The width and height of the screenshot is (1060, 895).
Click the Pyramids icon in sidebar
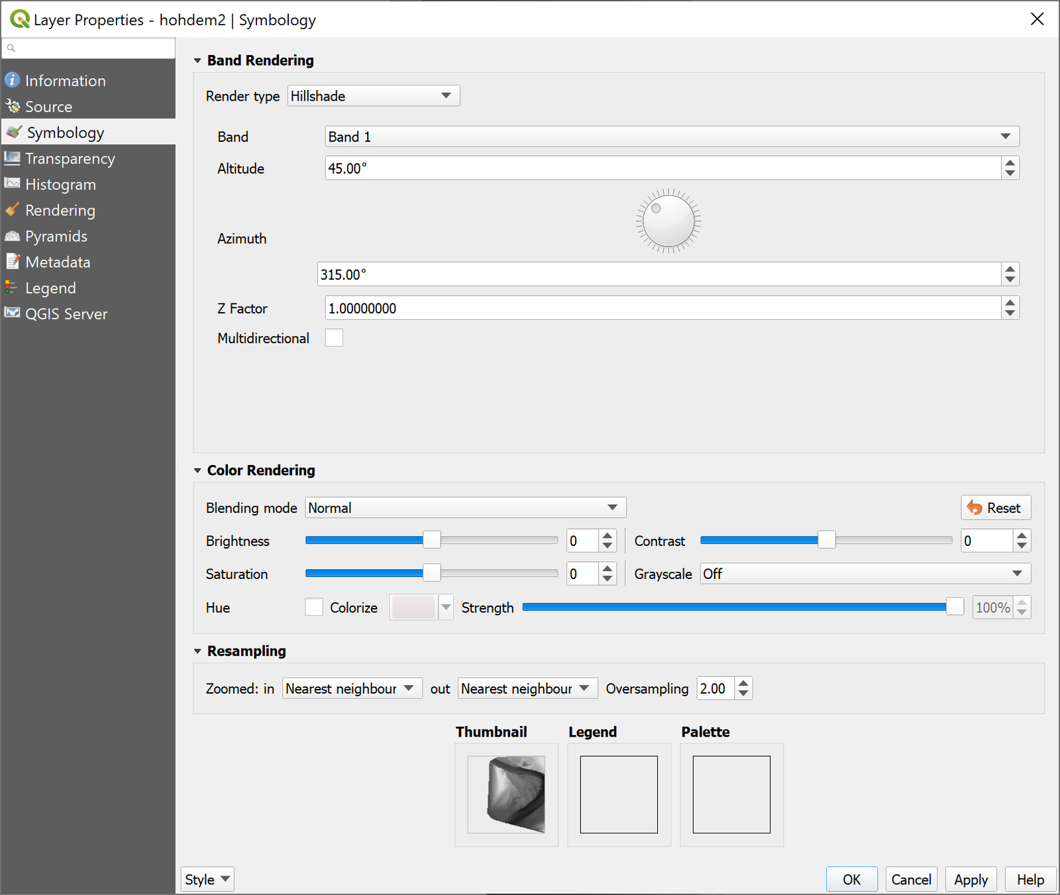tap(12, 236)
